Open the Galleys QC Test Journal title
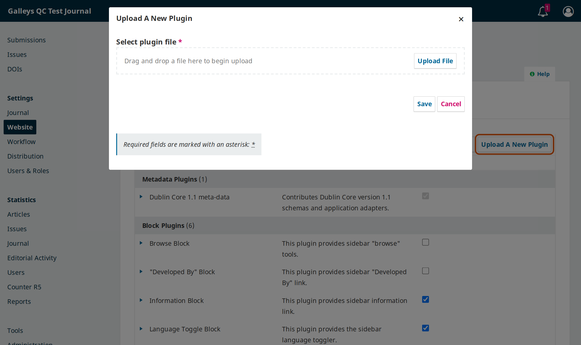The width and height of the screenshot is (581, 345). click(49, 11)
